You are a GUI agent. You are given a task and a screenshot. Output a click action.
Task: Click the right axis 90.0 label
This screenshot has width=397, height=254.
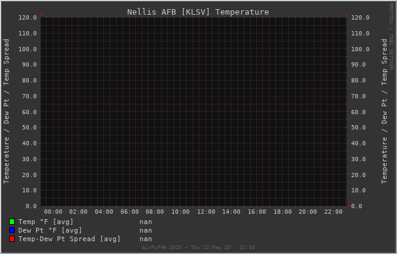click(x=358, y=65)
